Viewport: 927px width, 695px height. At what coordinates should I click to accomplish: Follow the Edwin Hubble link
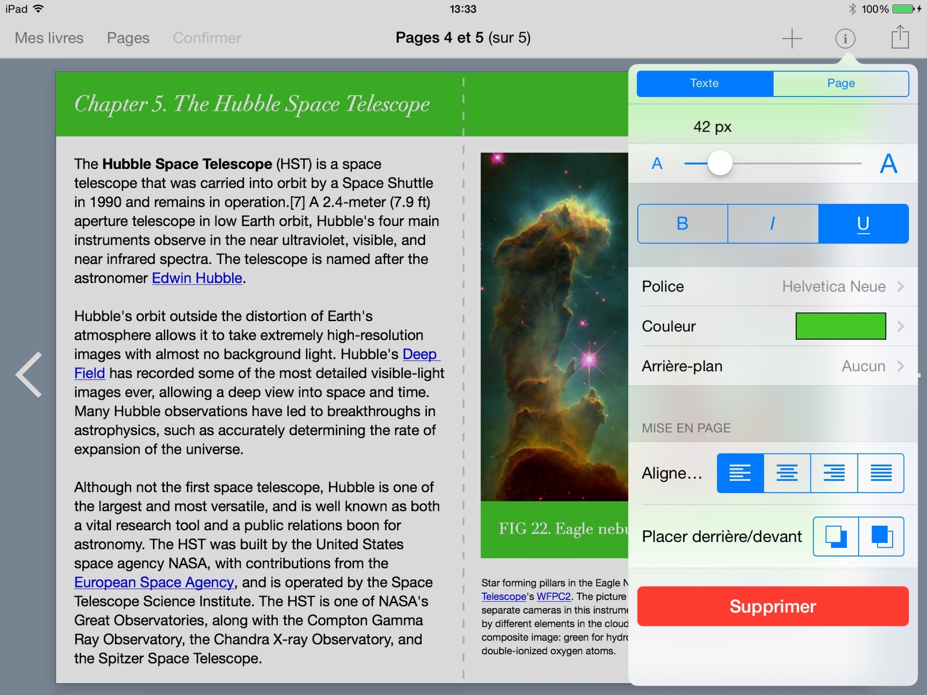(196, 278)
